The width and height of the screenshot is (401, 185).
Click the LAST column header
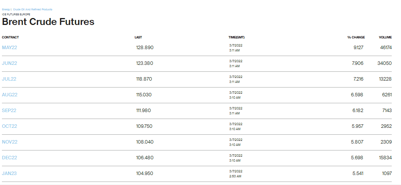tap(138, 37)
